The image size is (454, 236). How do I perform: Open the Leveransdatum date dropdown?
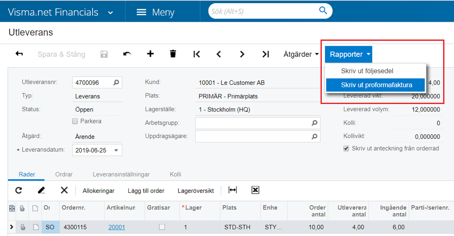point(116,150)
